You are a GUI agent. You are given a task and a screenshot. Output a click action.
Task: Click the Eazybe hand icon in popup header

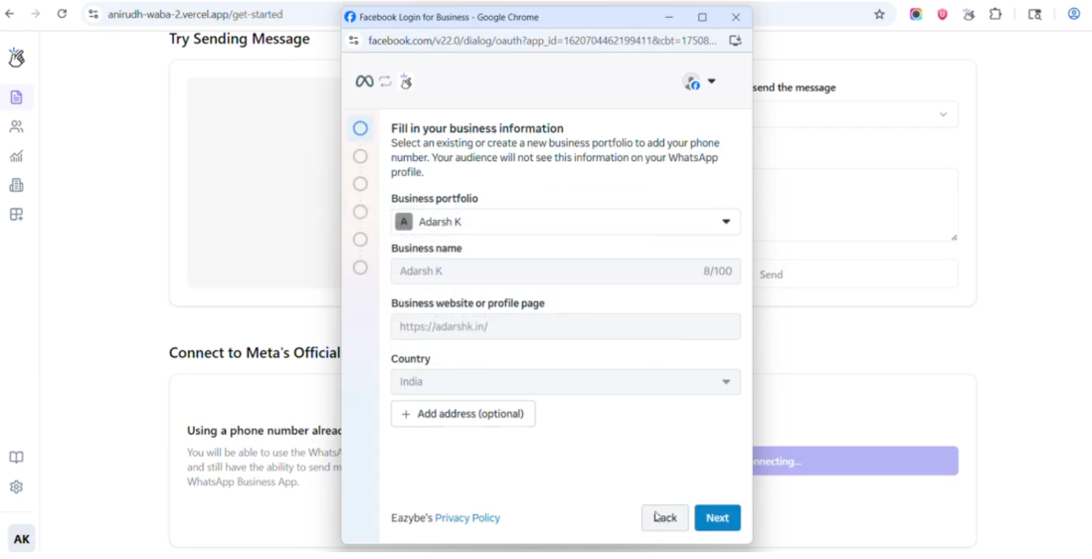[x=406, y=82]
